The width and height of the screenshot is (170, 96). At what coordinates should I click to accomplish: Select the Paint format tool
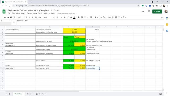click(x=14, y=17)
